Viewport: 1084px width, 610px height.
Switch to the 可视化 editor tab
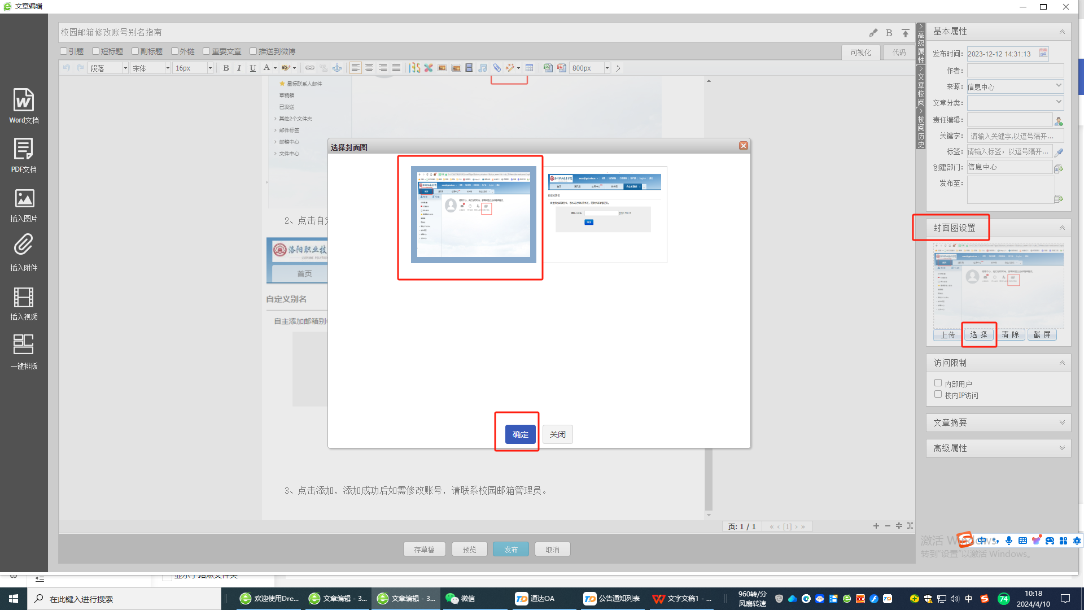pyautogui.click(x=860, y=53)
